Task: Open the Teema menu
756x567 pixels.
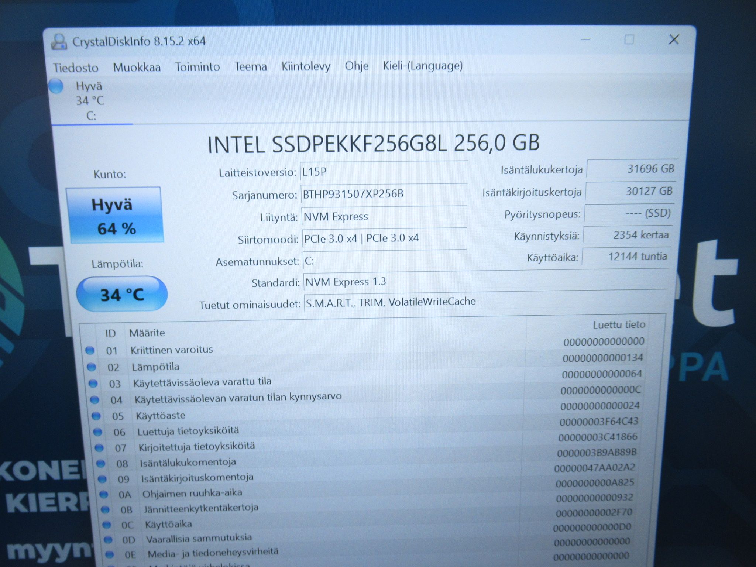Action: (x=250, y=66)
